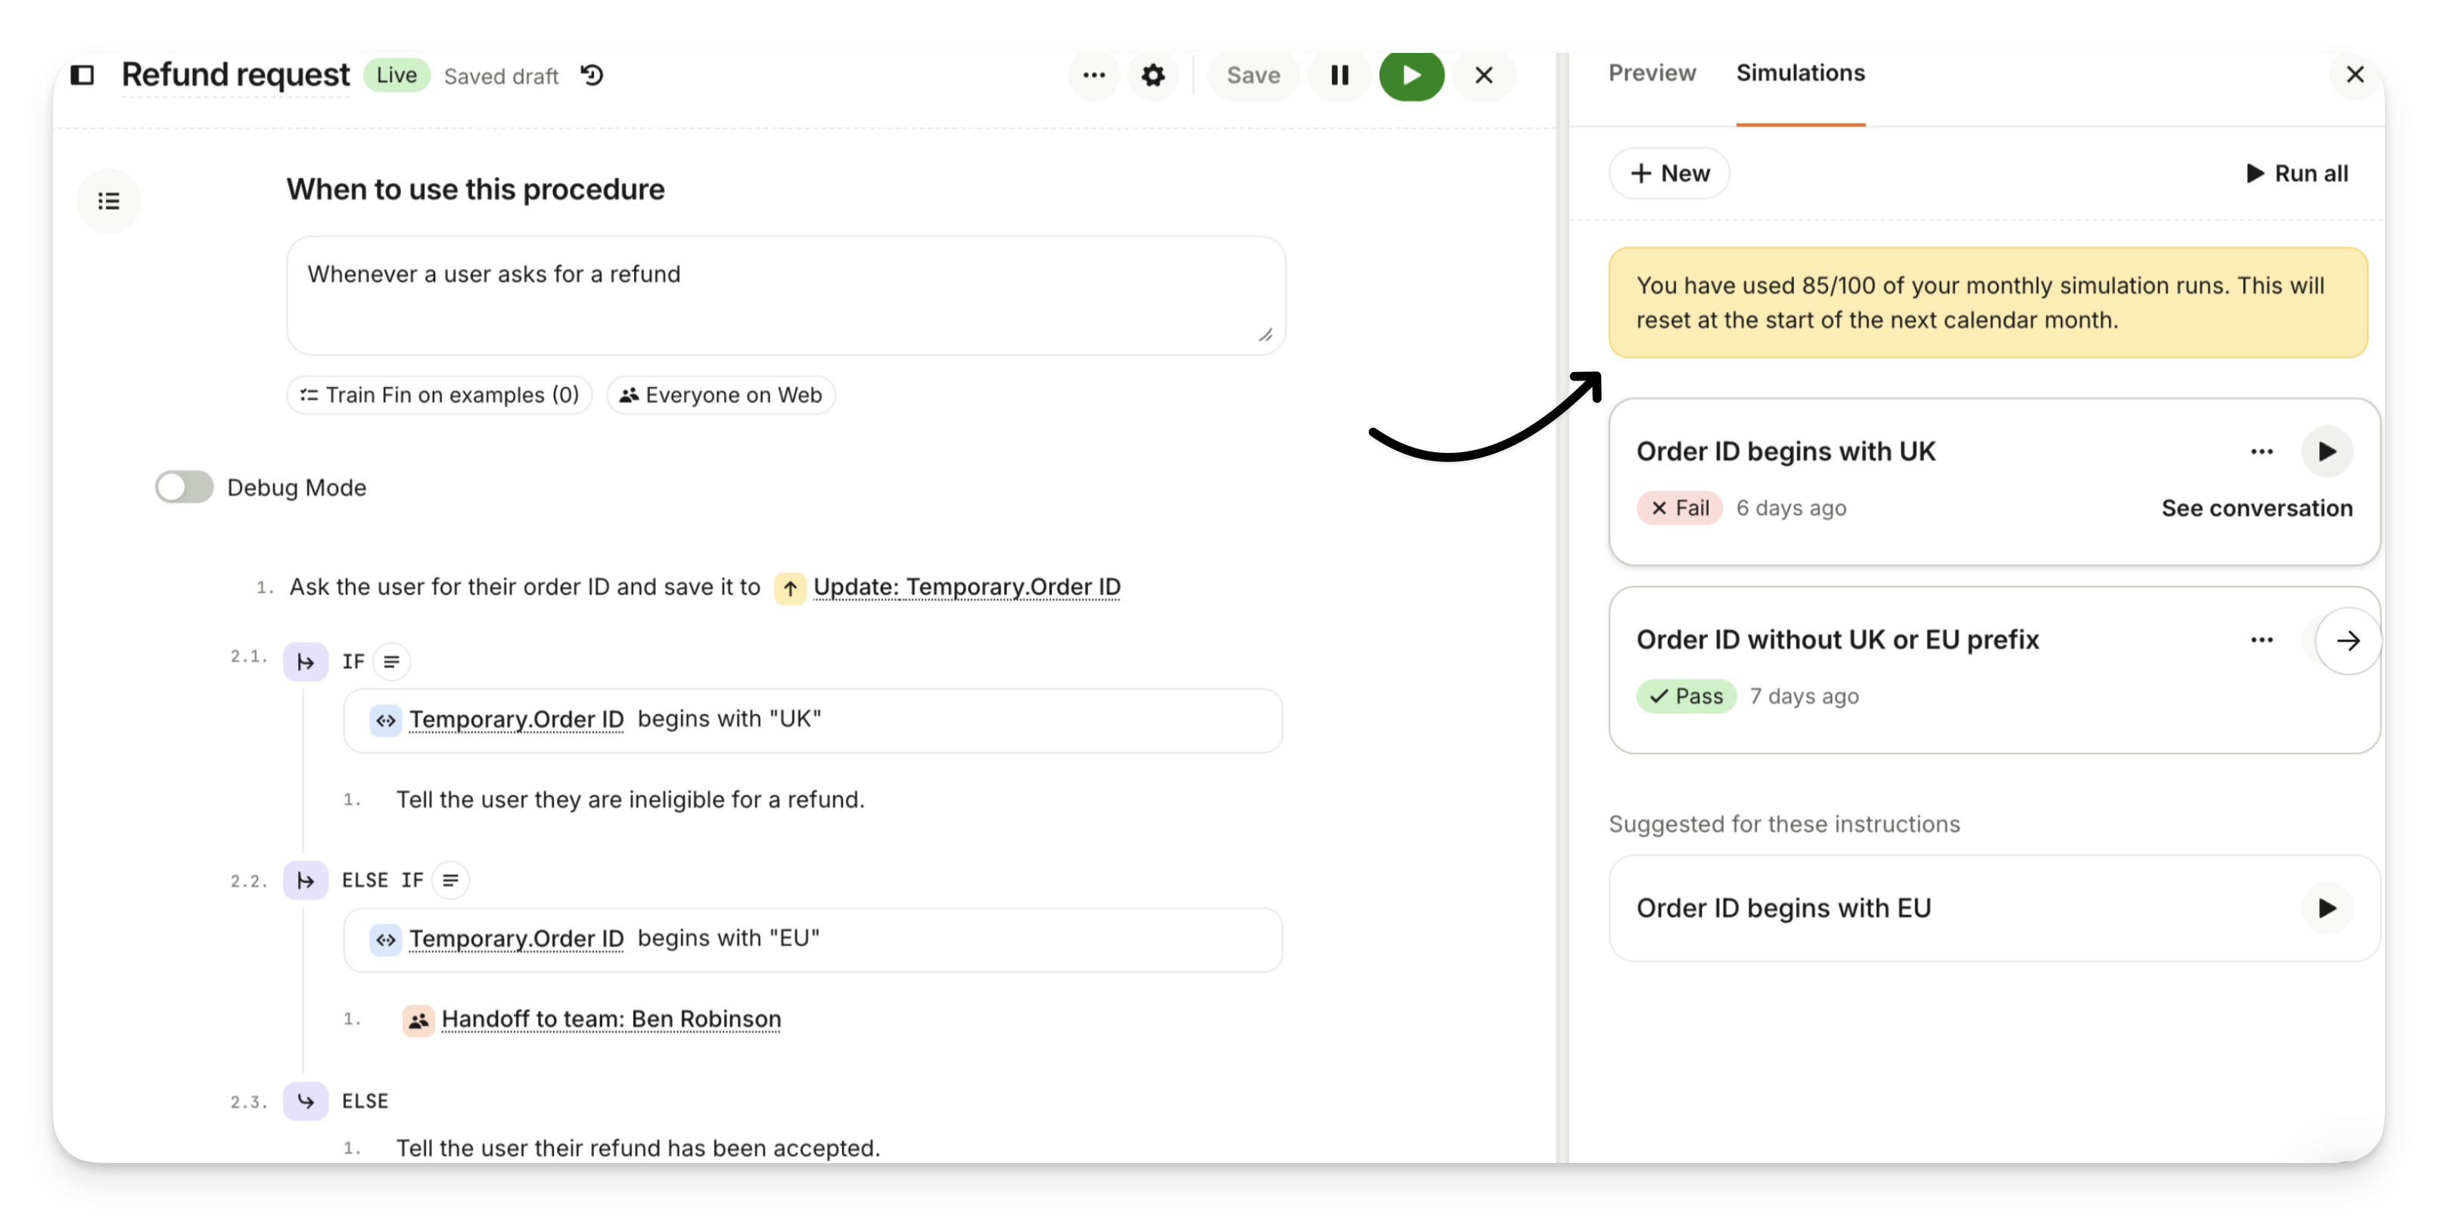
Task: Click the 'When to use' text field
Action: point(785,295)
